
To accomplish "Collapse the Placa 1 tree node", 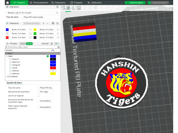I will point(6,53).
